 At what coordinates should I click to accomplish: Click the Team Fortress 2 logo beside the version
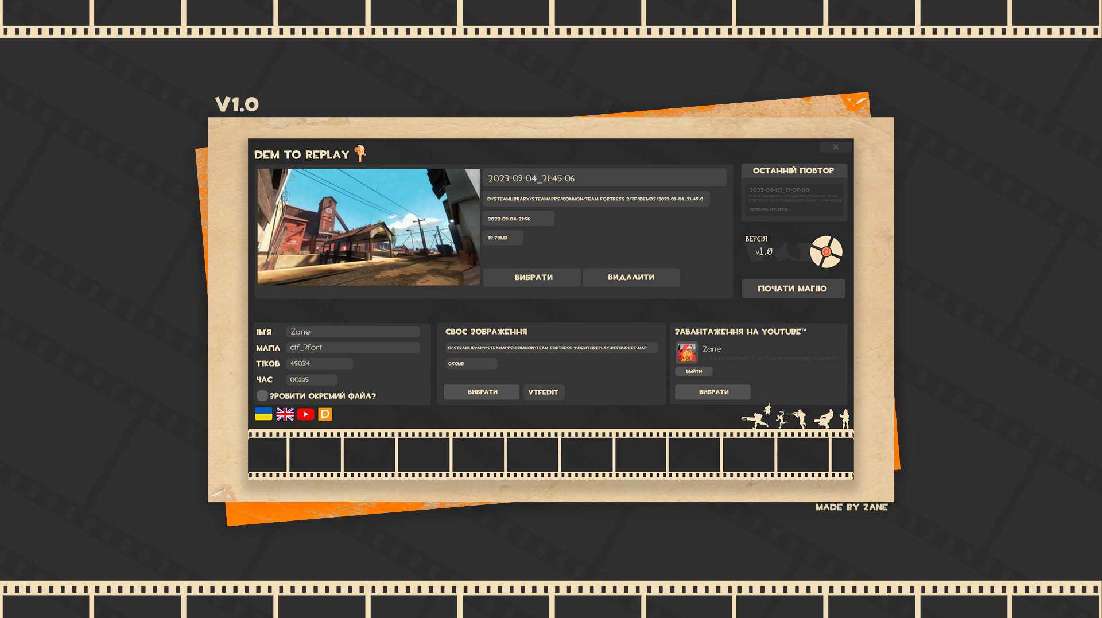click(x=826, y=251)
